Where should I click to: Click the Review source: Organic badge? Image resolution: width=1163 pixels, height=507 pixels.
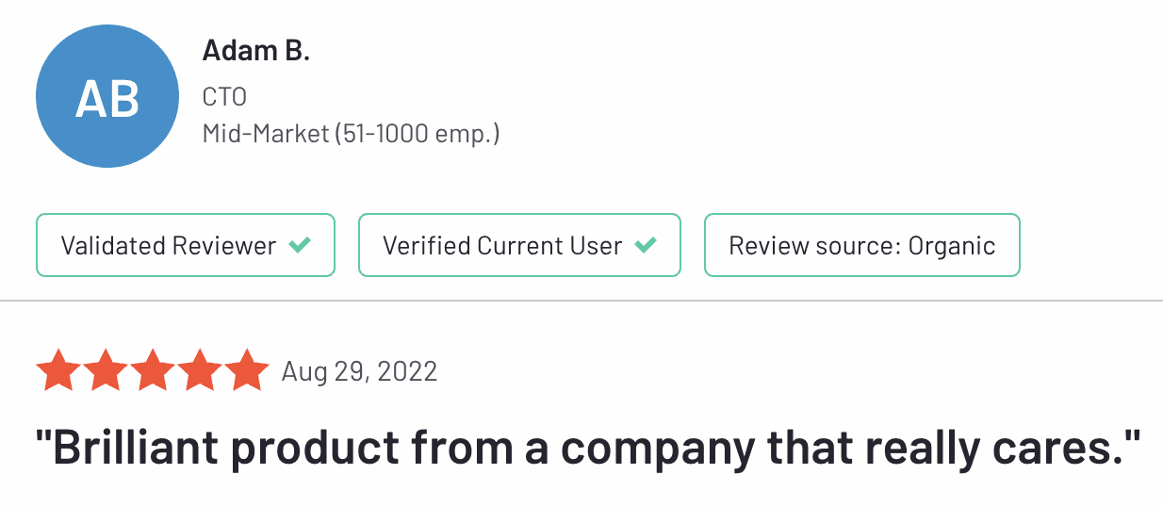pyautogui.click(x=861, y=246)
